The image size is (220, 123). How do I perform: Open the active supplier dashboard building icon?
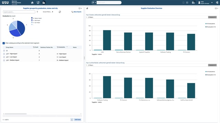(x=44, y=3)
